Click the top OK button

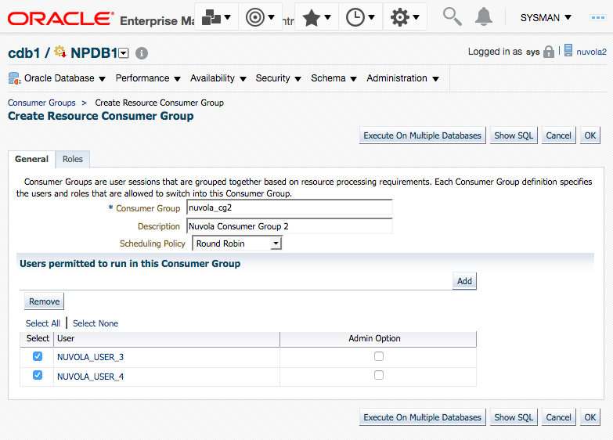click(590, 135)
